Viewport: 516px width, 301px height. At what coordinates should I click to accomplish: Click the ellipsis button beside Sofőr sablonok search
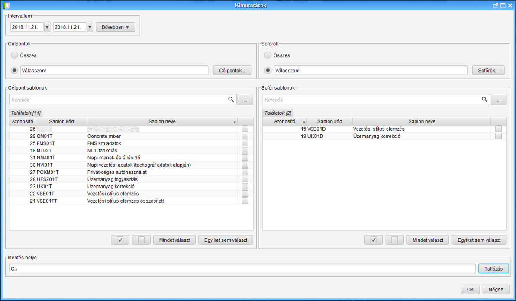[498, 100]
